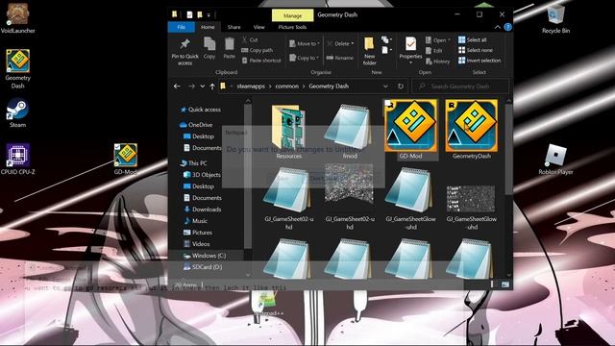Refresh the Geometry Dash folder view
The image size is (615, 346).
click(401, 86)
